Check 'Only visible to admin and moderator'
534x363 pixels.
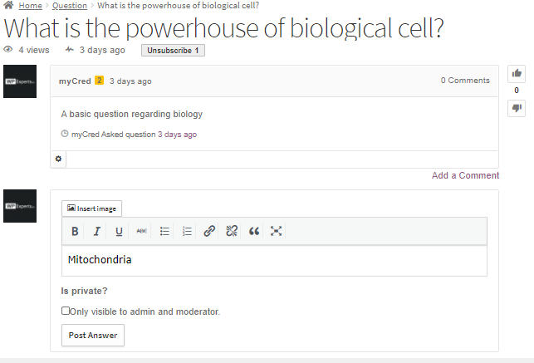click(66, 311)
